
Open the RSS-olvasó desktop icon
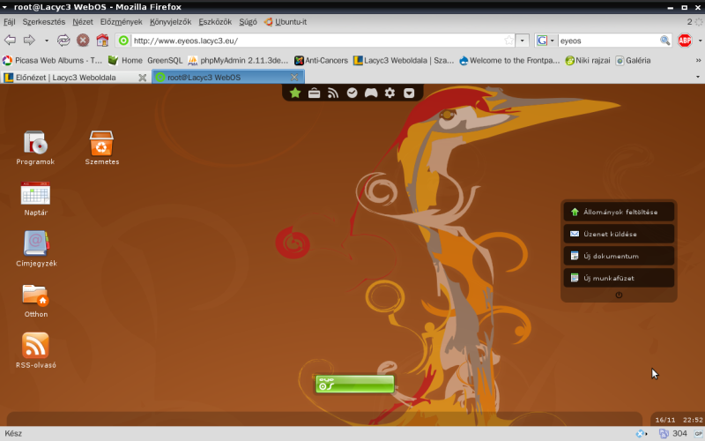click(35, 351)
